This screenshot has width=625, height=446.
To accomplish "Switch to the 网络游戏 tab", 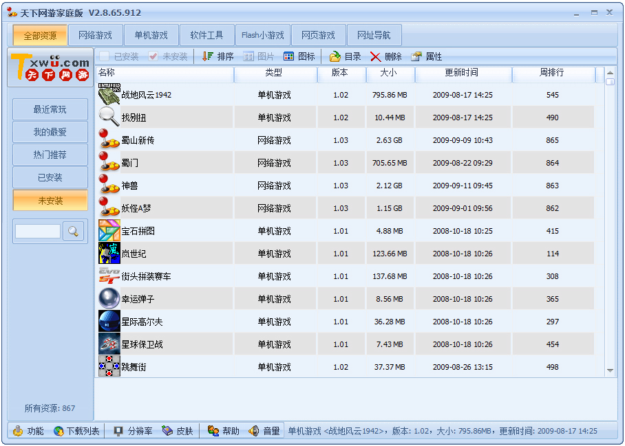I will (95, 35).
